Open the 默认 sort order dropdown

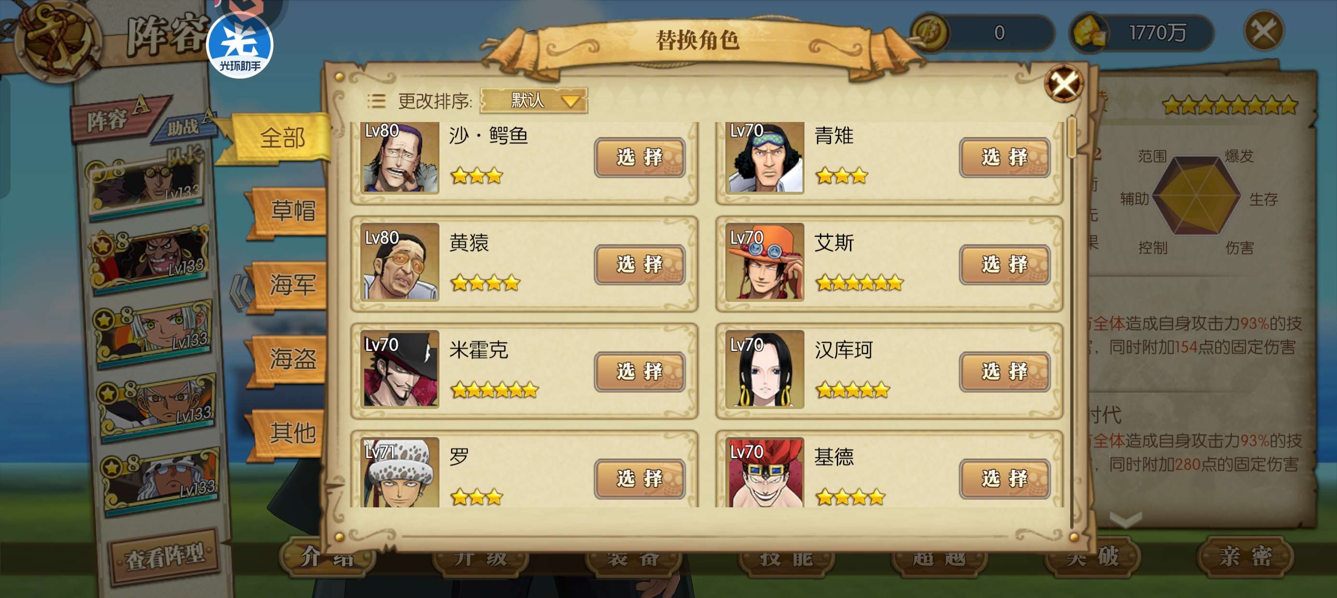[x=534, y=100]
